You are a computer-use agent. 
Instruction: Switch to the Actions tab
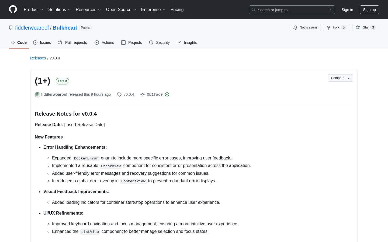click(104, 42)
